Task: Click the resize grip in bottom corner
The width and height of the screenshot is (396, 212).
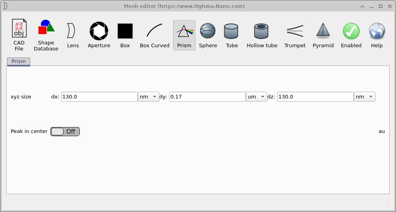Action: 387,202
